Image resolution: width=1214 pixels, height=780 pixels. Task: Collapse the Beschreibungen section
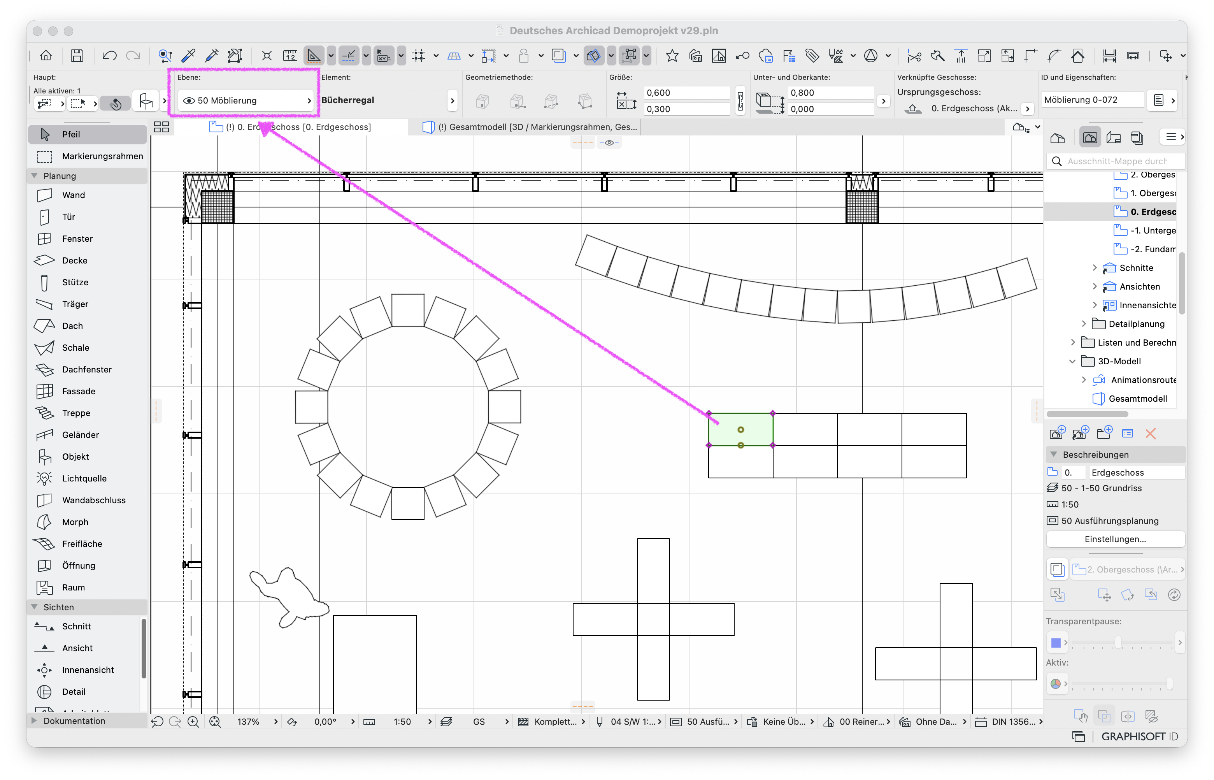tap(1054, 454)
